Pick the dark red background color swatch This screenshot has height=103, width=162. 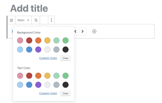click(29, 40)
